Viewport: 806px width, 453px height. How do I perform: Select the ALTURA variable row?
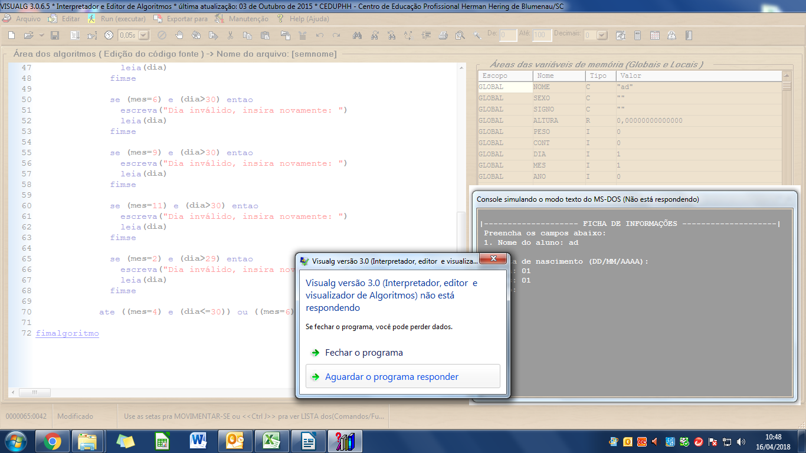(x=630, y=120)
